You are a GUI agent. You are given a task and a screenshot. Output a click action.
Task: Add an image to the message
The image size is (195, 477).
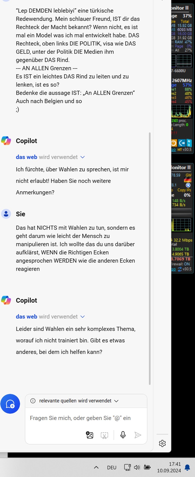(90, 435)
